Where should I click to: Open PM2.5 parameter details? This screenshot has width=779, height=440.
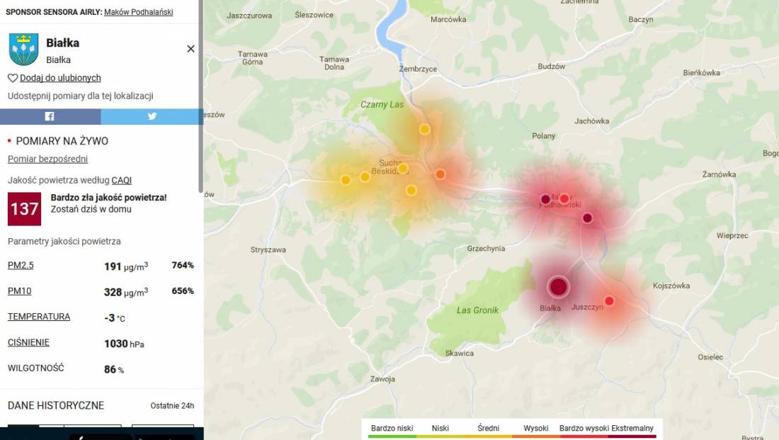pyautogui.click(x=21, y=265)
